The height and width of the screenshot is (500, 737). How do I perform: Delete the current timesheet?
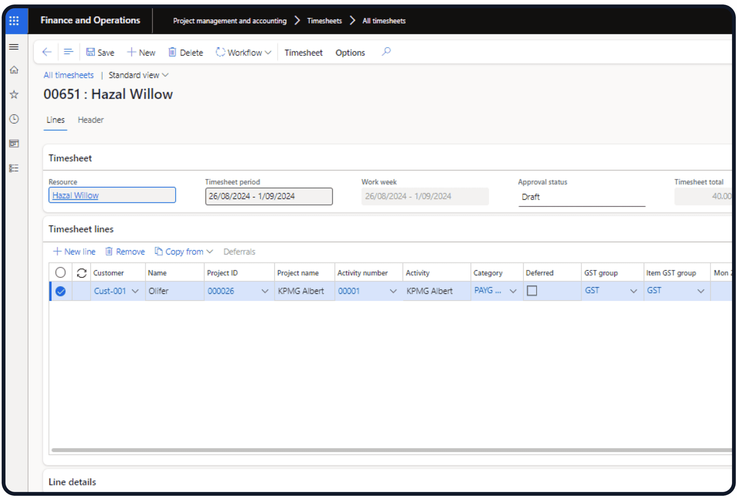click(x=186, y=52)
